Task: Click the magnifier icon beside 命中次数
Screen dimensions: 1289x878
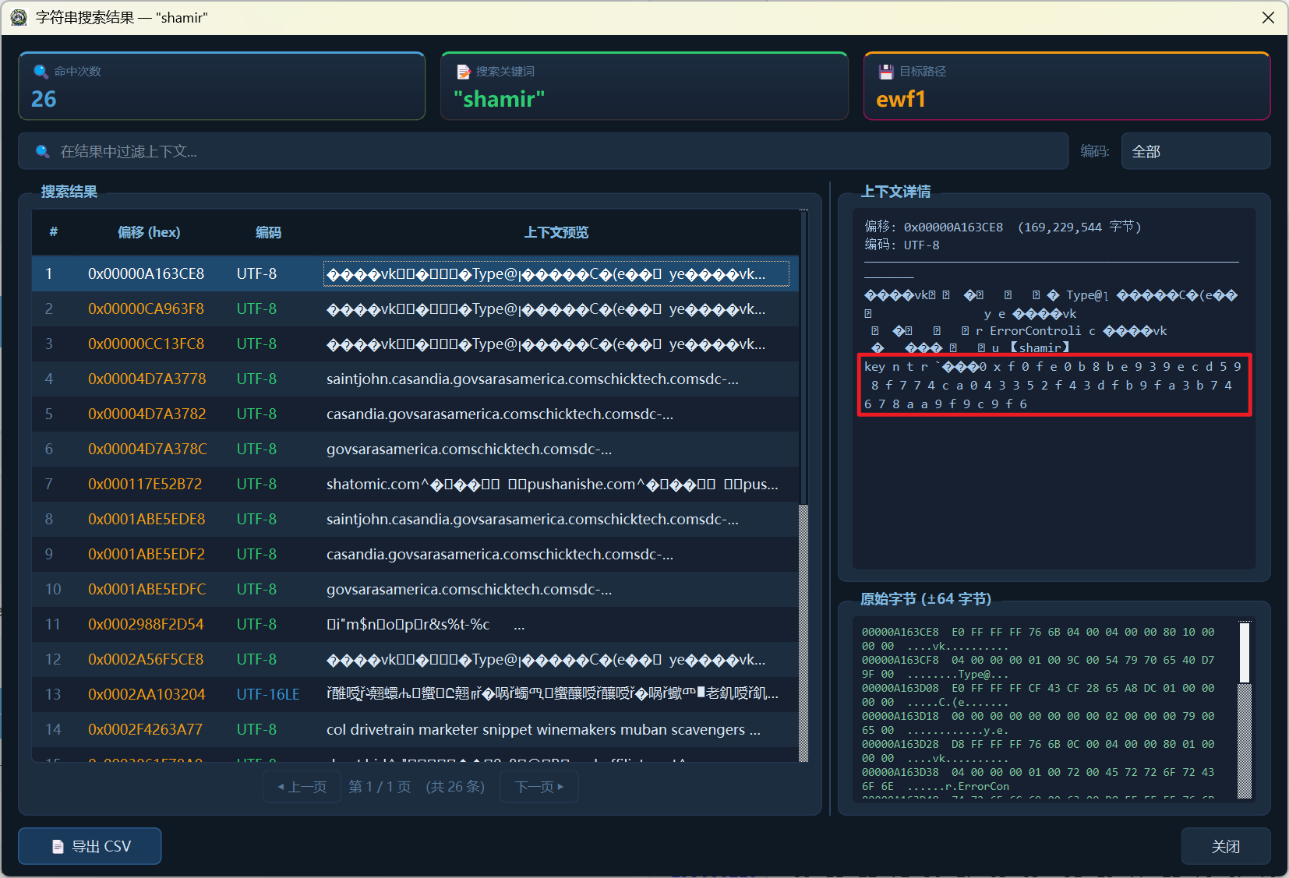Action: pyautogui.click(x=41, y=72)
